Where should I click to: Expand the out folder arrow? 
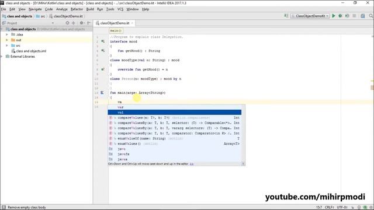[x=7, y=40]
